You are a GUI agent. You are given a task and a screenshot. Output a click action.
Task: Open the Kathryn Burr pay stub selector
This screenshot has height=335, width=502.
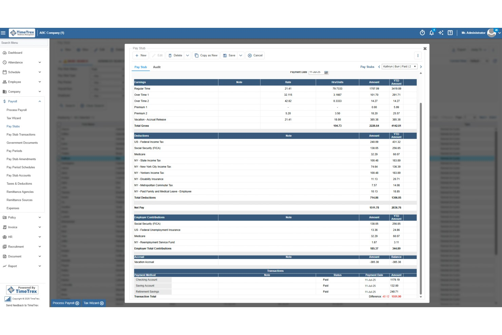click(400, 67)
